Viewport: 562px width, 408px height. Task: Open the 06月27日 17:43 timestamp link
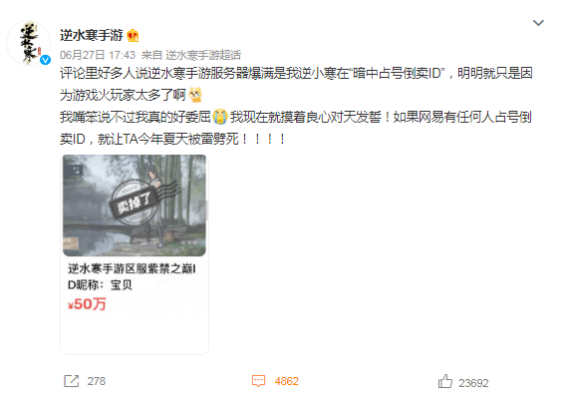(98, 55)
